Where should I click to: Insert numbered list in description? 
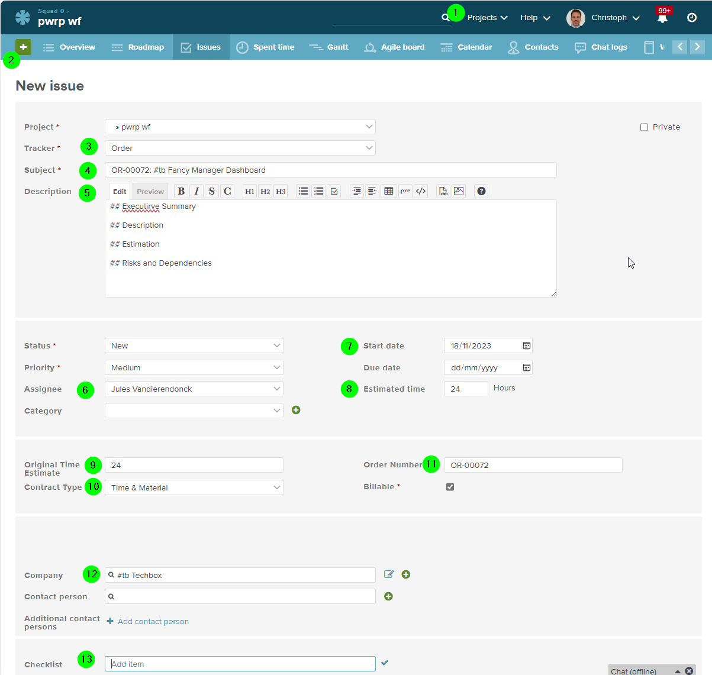click(x=318, y=191)
